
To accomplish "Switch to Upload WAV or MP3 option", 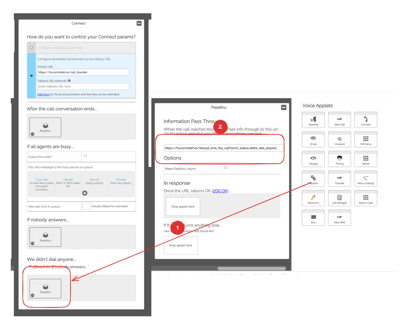I will (x=68, y=180).
